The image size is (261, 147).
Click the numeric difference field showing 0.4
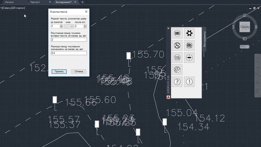point(69,53)
